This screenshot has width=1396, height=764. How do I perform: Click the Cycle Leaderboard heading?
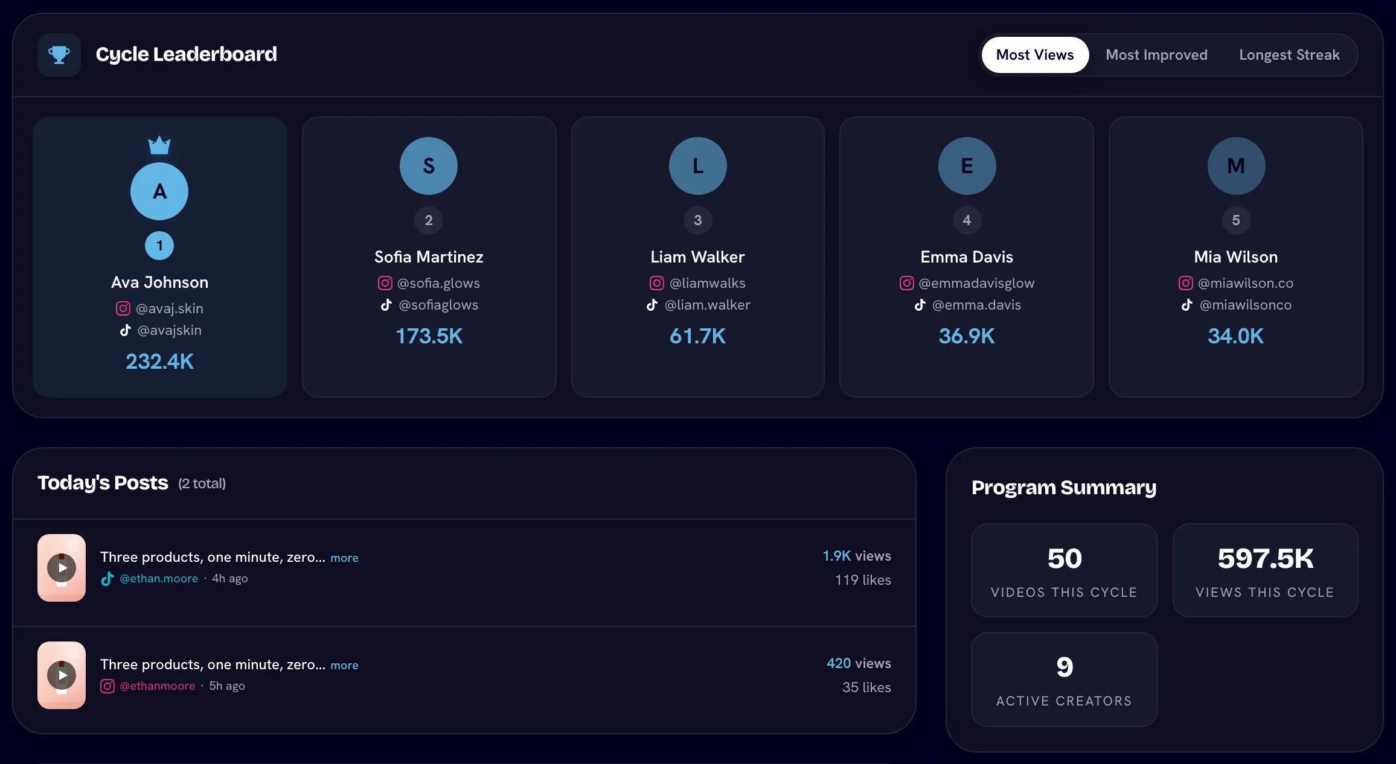coord(186,54)
